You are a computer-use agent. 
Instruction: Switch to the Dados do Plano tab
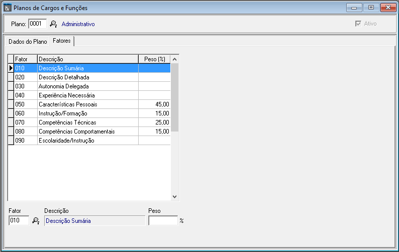(28, 42)
